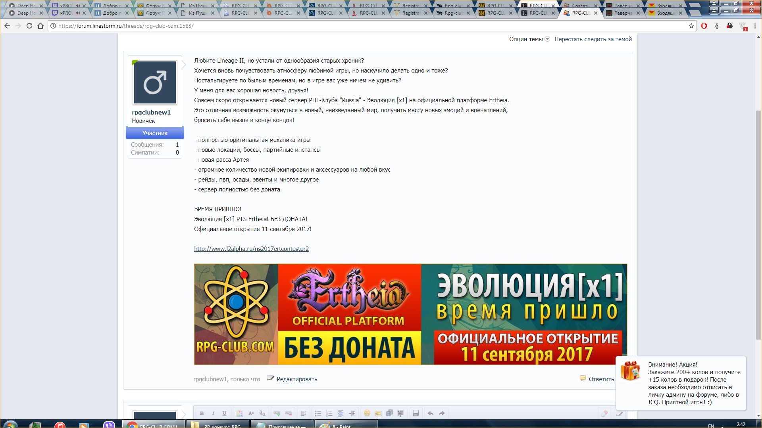
Task: Open the text color picker in the editor
Action: point(239,413)
